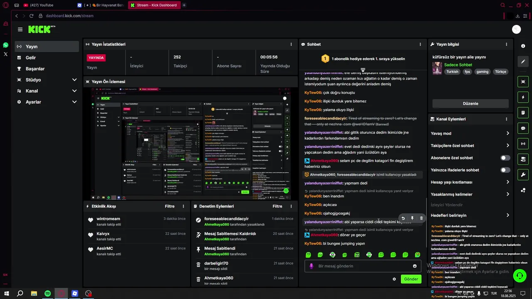This screenshot has height=299, width=532.
Task: Toggle the stream preview widget icon in right toolbar
Action: tap(523, 82)
